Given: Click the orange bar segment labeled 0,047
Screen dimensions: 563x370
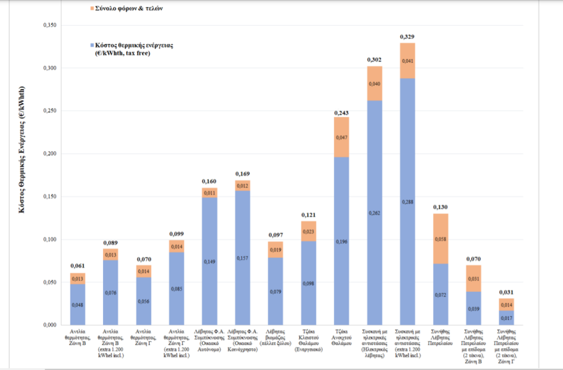Looking at the screenshot, I should [x=342, y=137].
